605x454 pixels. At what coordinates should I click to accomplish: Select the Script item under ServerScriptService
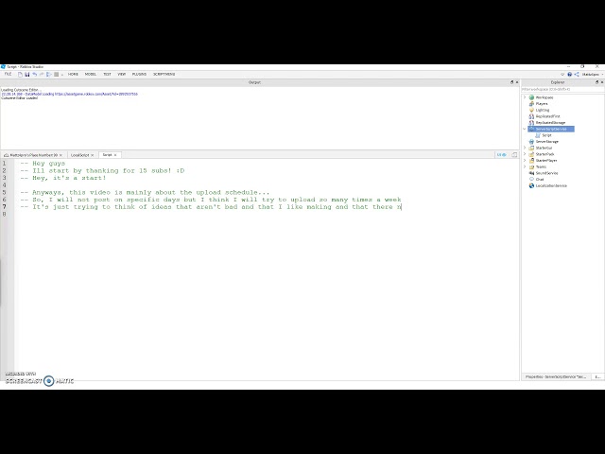pyautogui.click(x=546, y=135)
